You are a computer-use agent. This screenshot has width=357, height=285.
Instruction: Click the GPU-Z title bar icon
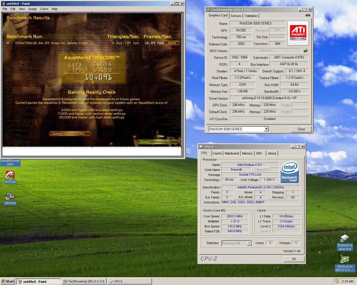point(208,9)
